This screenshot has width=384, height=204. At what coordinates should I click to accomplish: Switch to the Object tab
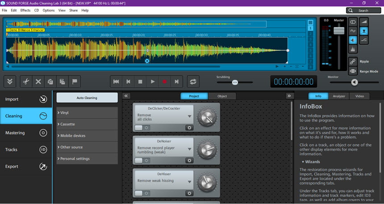click(222, 96)
